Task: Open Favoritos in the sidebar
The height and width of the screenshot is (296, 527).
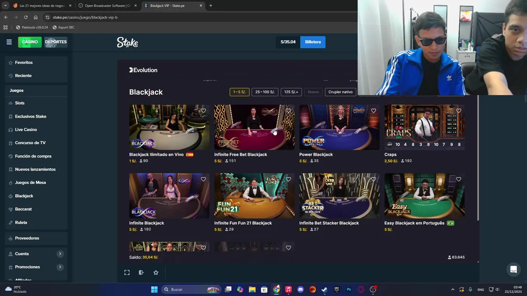Action: tap(36, 62)
